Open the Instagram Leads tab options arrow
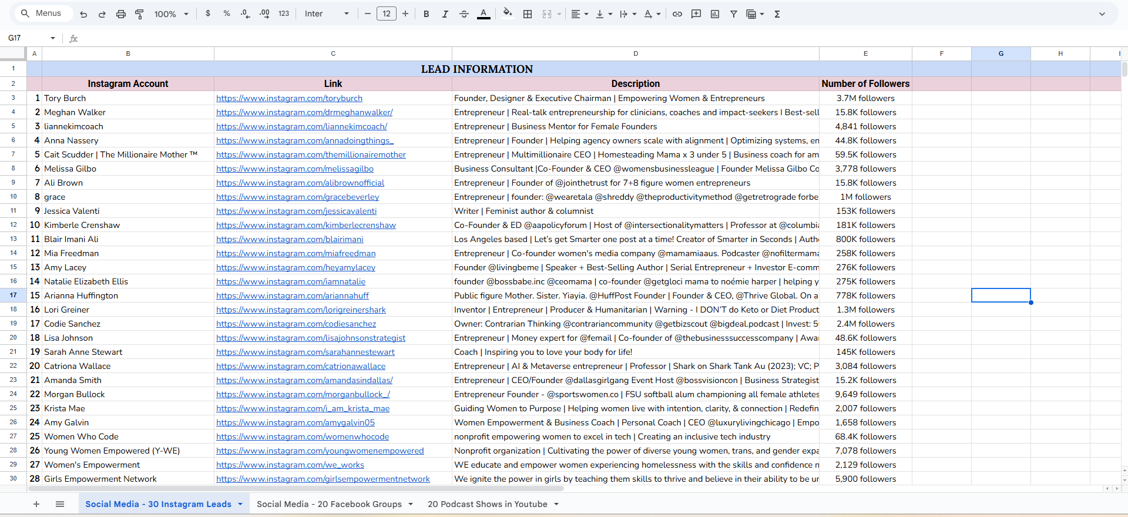Image resolution: width=1128 pixels, height=517 pixels. pyautogui.click(x=240, y=504)
